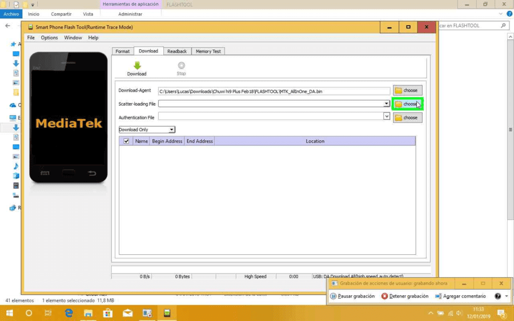The width and height of the screenshot is (514, 321).
Task: Open Administrar tab in File Explorer
Action: [x=130, y=14]
